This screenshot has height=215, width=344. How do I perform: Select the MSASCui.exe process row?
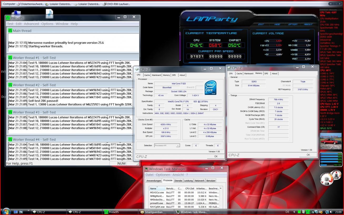184,192
